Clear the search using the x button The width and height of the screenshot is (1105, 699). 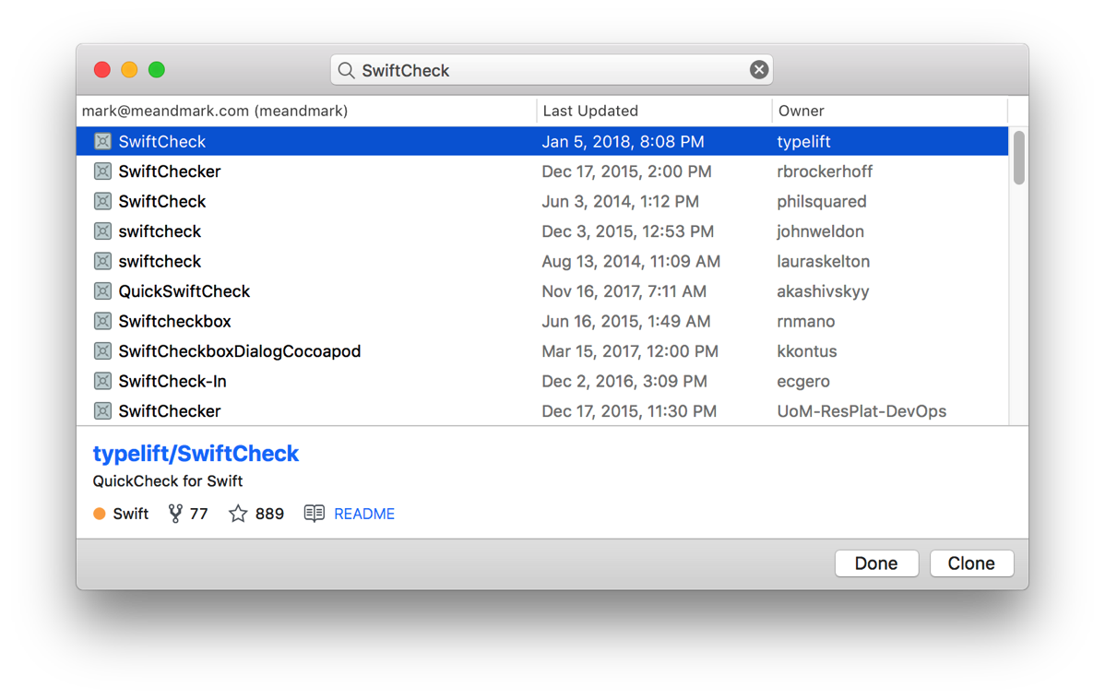pos(758,68)
